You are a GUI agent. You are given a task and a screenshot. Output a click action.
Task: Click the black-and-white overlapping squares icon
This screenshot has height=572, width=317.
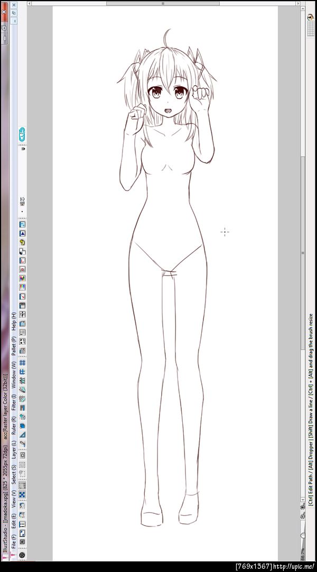[22, 251]
